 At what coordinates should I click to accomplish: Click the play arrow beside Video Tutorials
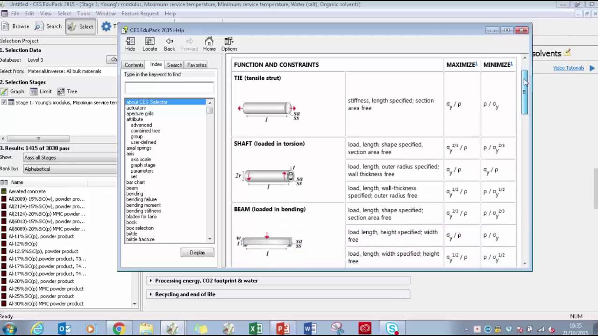(592, 68)
